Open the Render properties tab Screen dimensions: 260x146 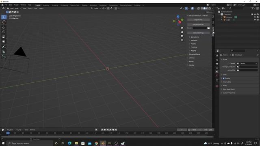coord(217,60)
